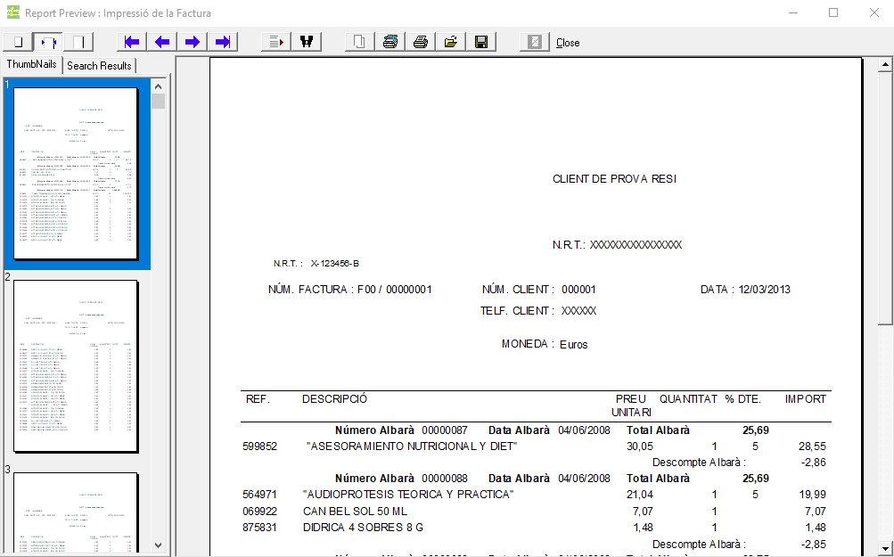894x557 pixels.
Task: Click the NÚM. CLIENT value 000001
Action: [x=578, y=290]
